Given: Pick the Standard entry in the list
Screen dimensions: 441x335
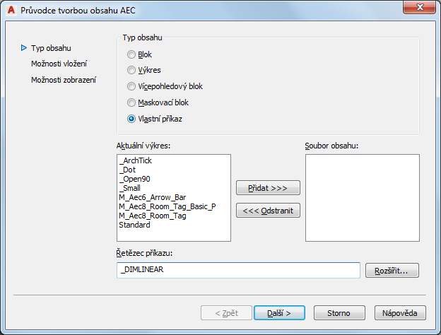Looking at the screenshot, I should (134, 225).
